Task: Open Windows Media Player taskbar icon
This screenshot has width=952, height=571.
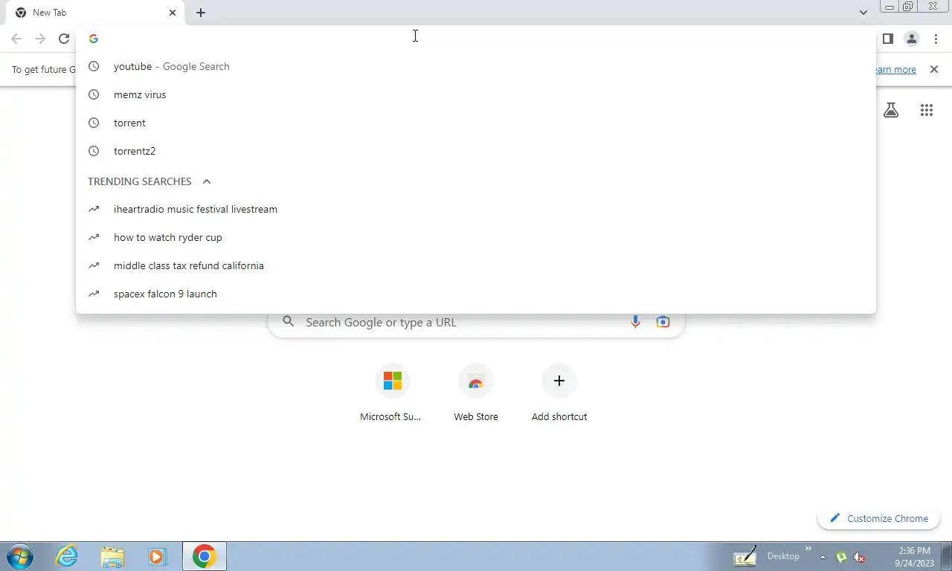Action: (x=157, y=556)
